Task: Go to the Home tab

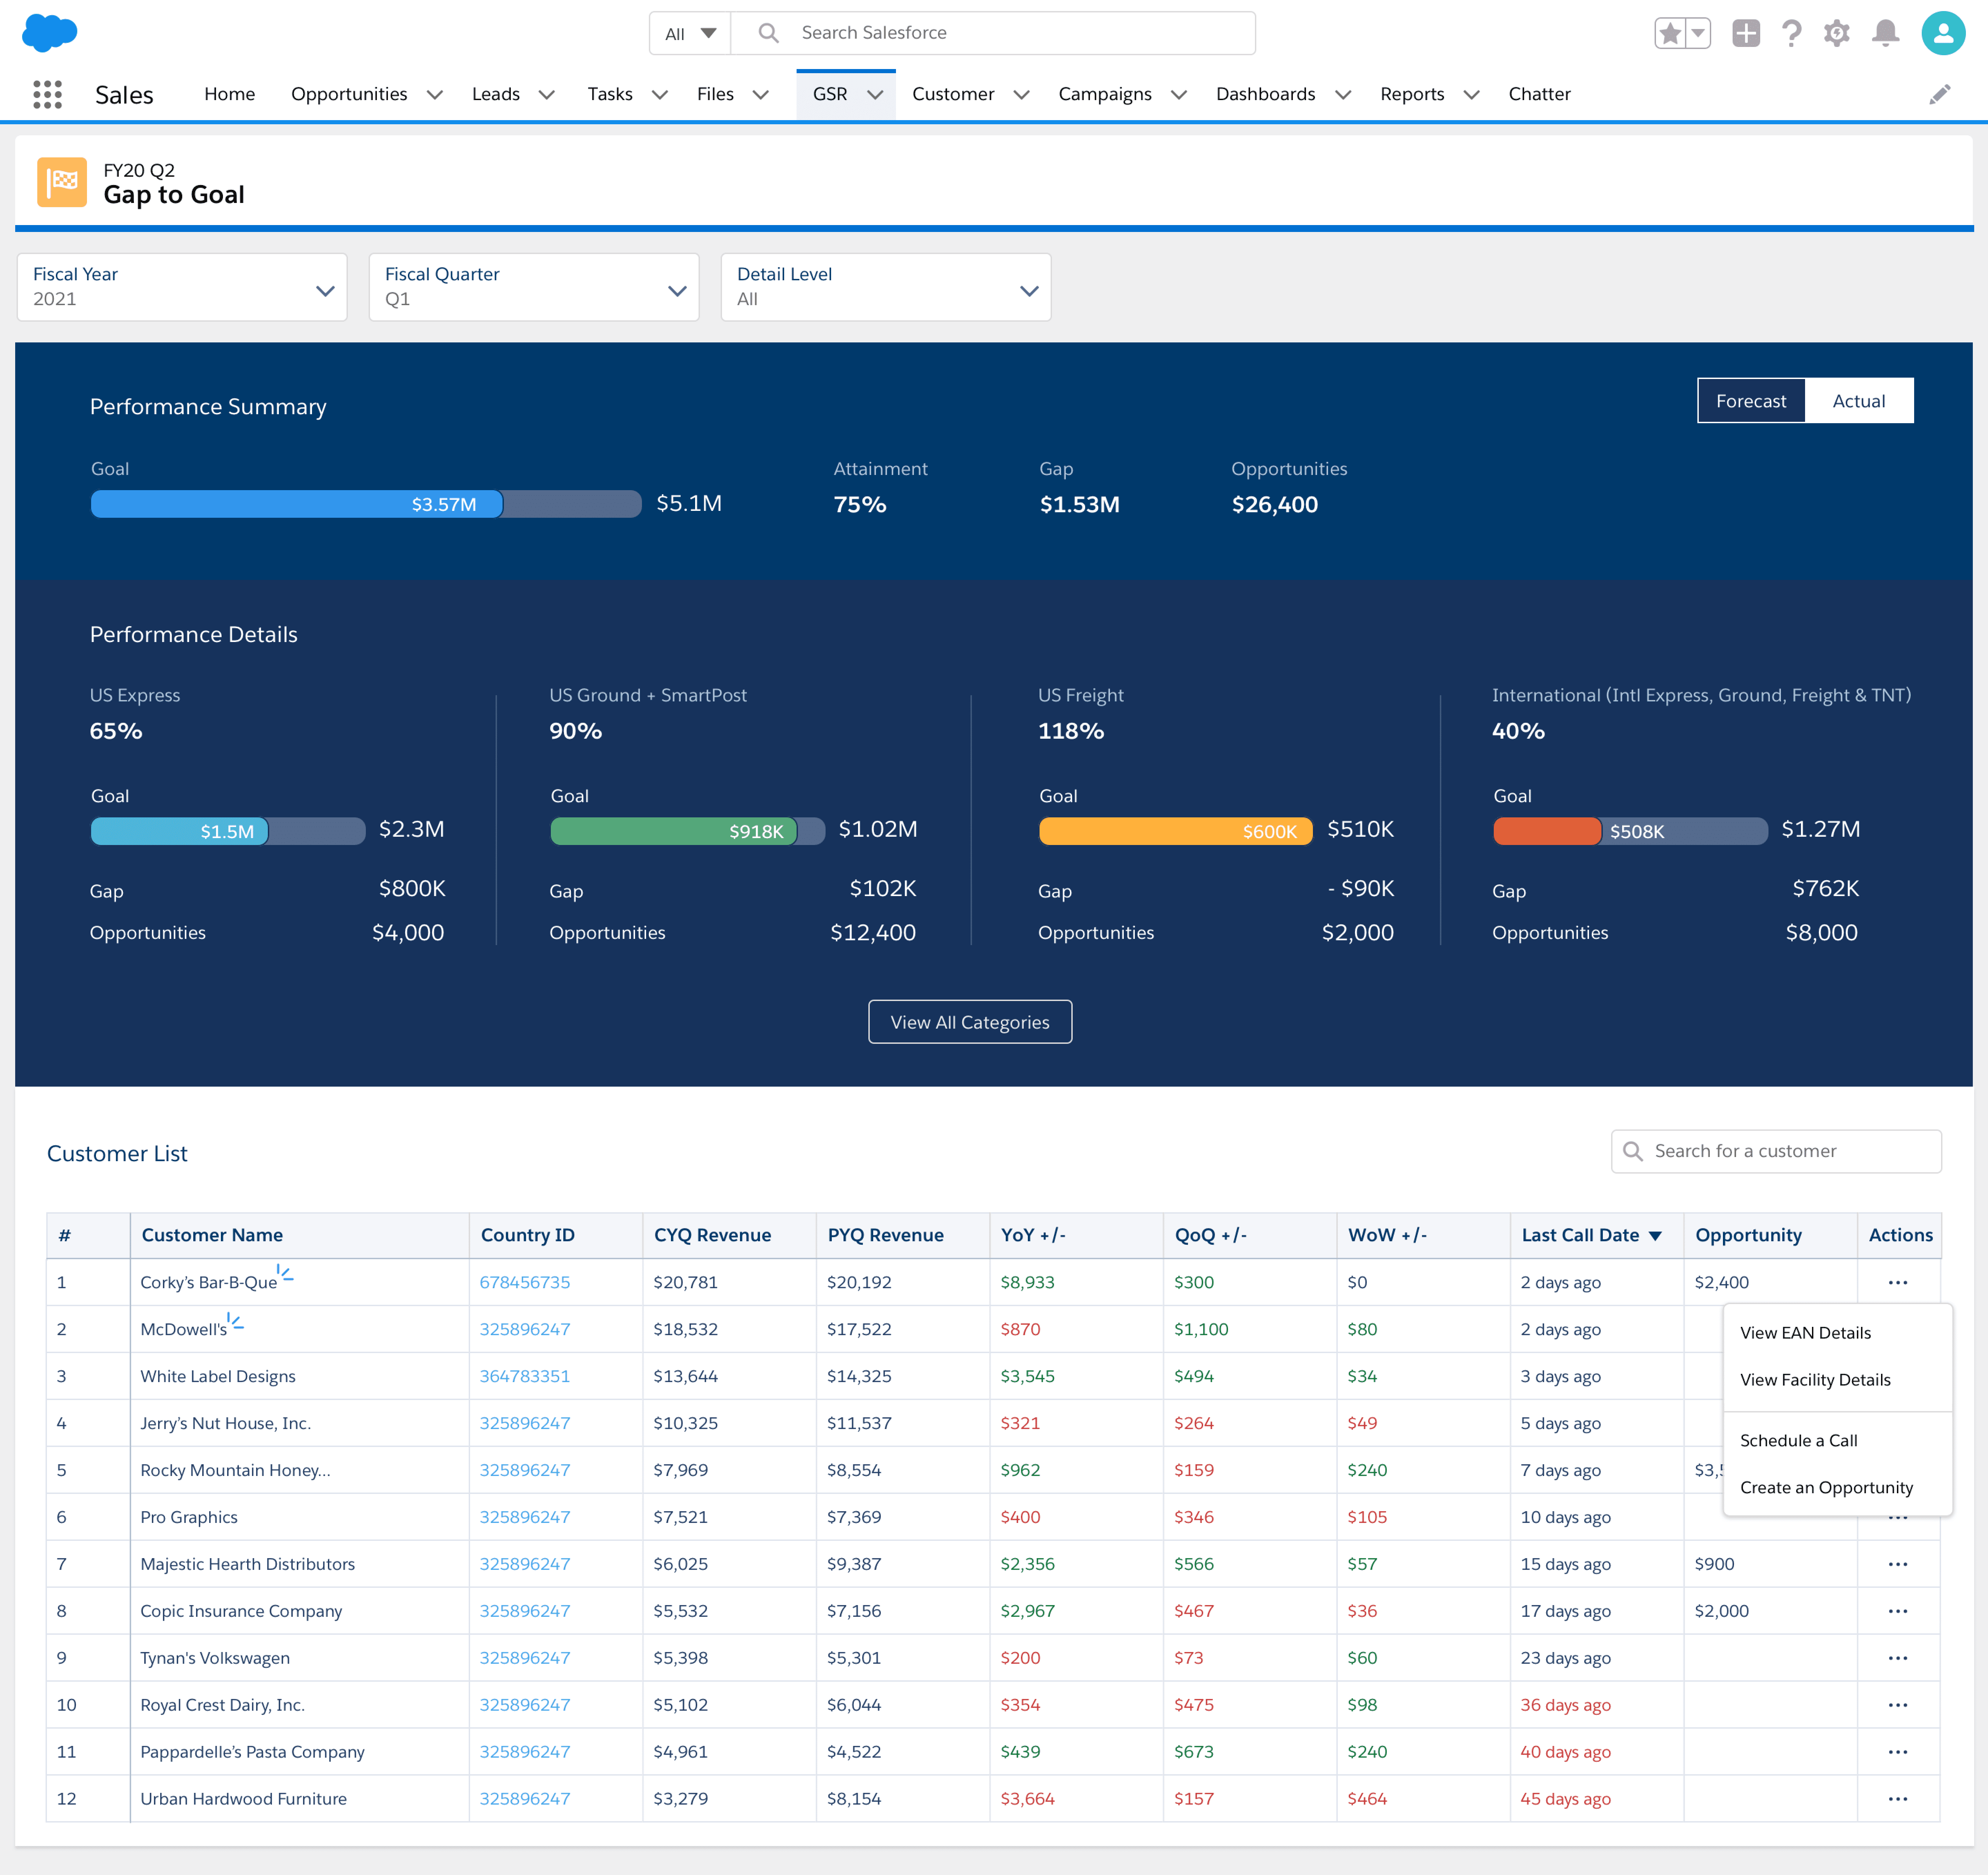Action: pyautogui.click(x=230, y=94)
